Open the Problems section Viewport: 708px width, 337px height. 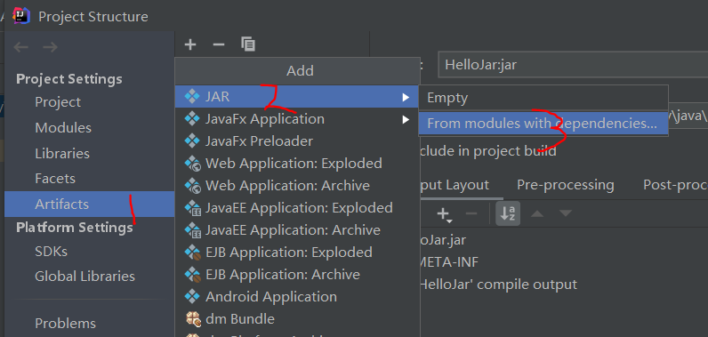coord(90,324)
